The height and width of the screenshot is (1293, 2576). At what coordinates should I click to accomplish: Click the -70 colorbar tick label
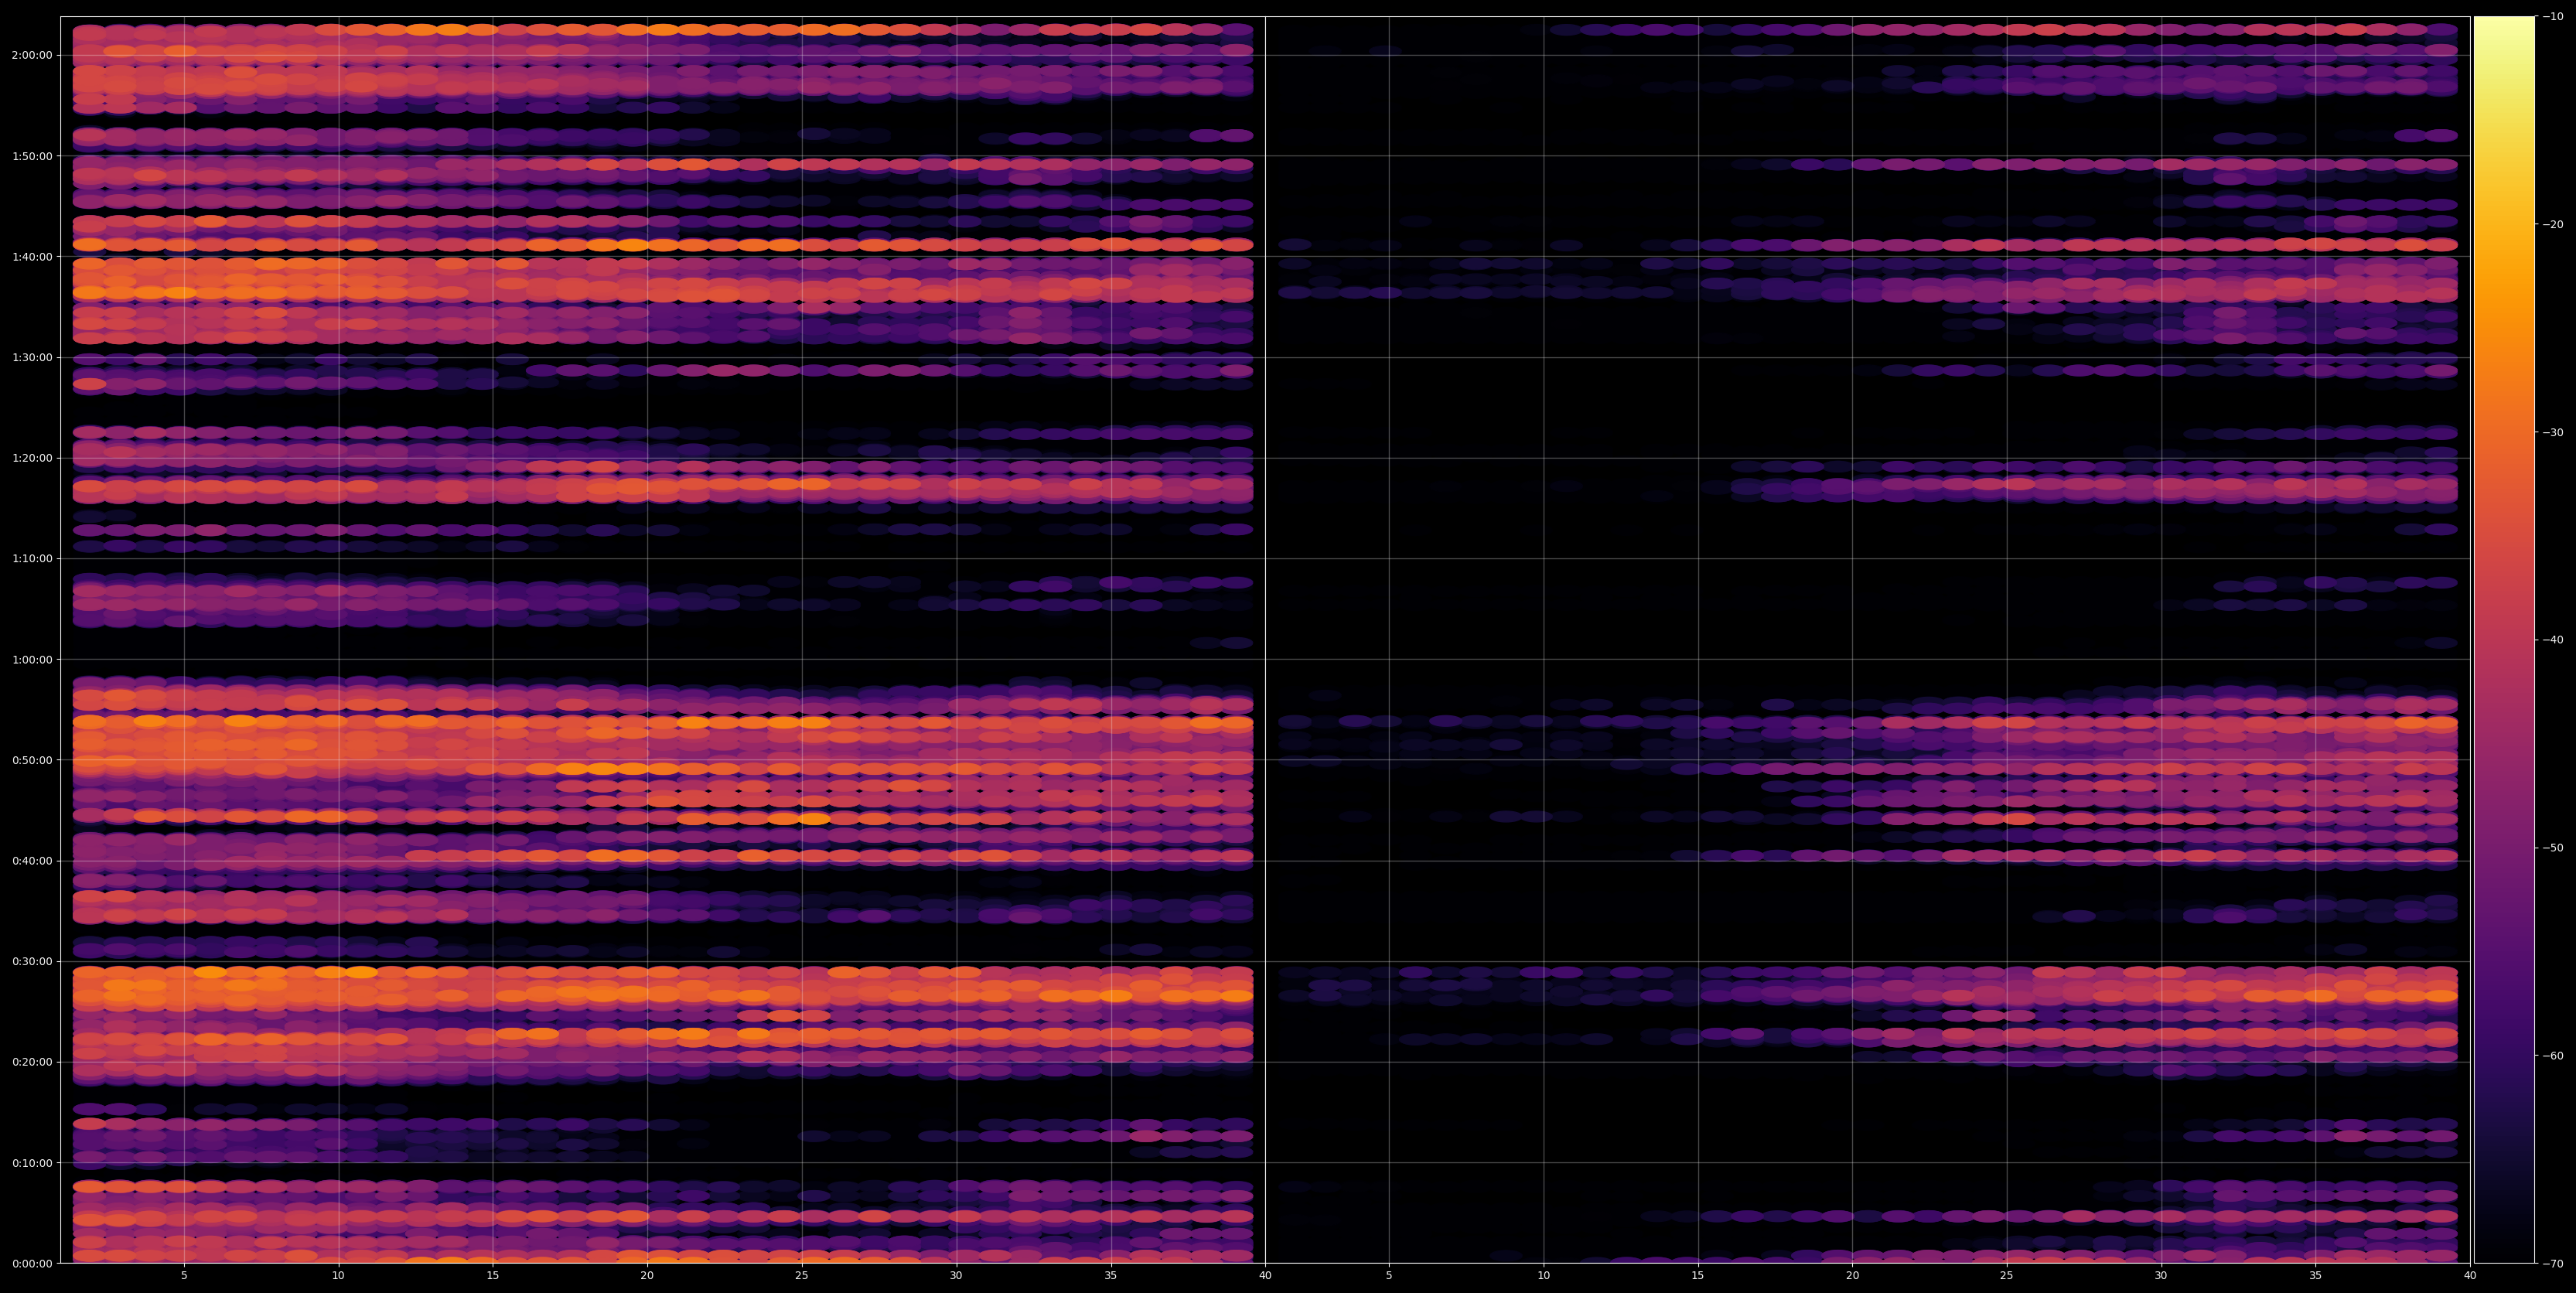(2553, 1264)
